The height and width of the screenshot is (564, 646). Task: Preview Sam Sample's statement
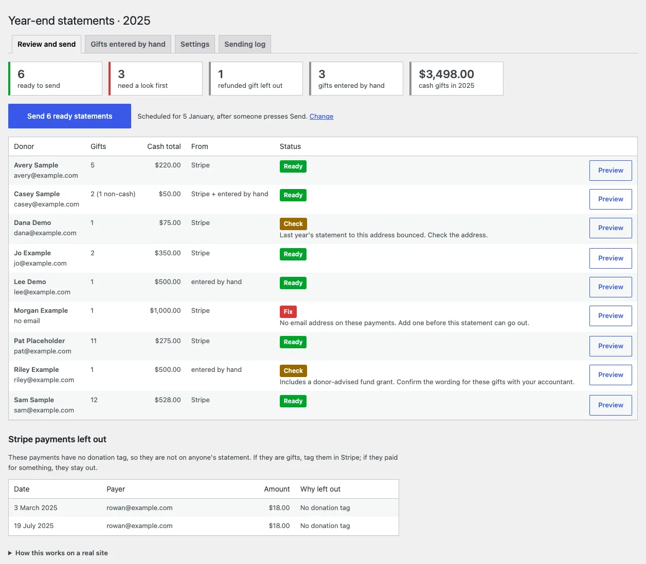(611, 405)
